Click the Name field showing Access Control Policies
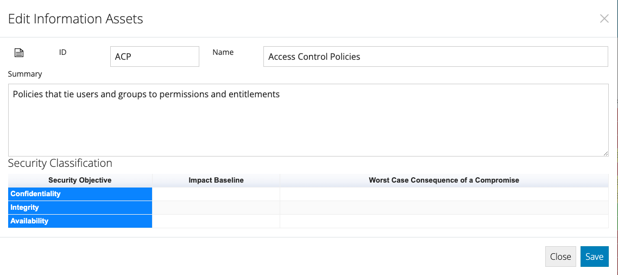Screen dimensions: 618x275 [436, 57]
